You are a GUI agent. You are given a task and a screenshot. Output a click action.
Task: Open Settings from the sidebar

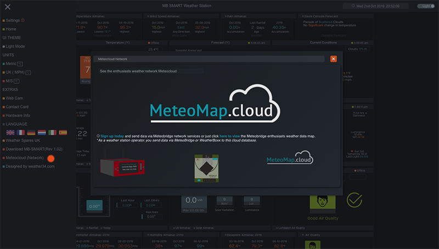13,20
